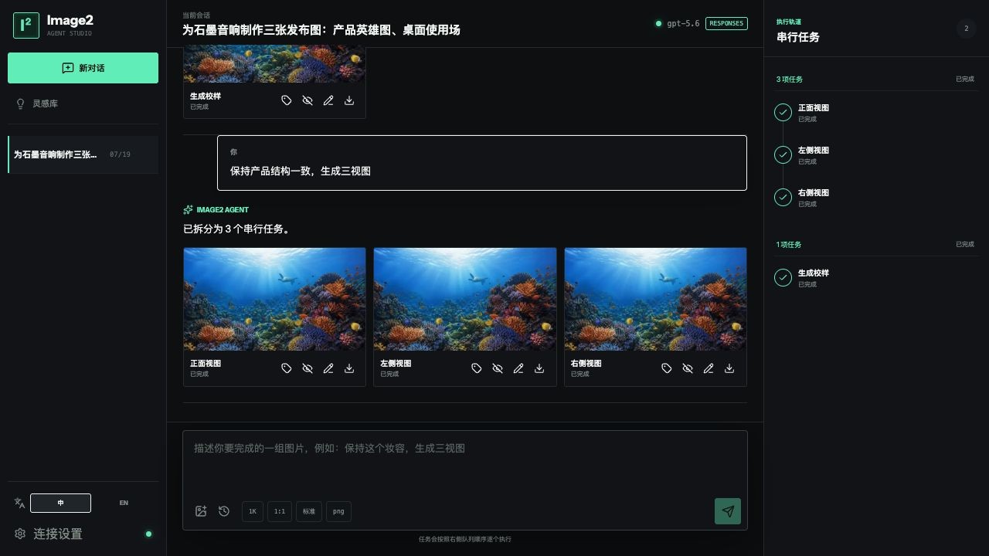Select 生成校样 task in execution track
The width and height of the screenshot is (989, 556).
pyautogui.click(x=875, y=278)
